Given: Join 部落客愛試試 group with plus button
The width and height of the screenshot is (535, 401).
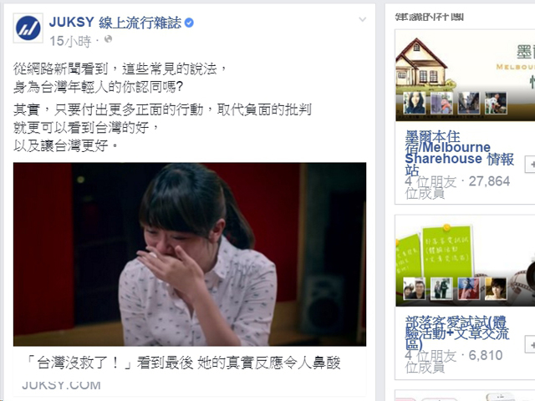Looking at the screenshot, I should coord(530,344).
